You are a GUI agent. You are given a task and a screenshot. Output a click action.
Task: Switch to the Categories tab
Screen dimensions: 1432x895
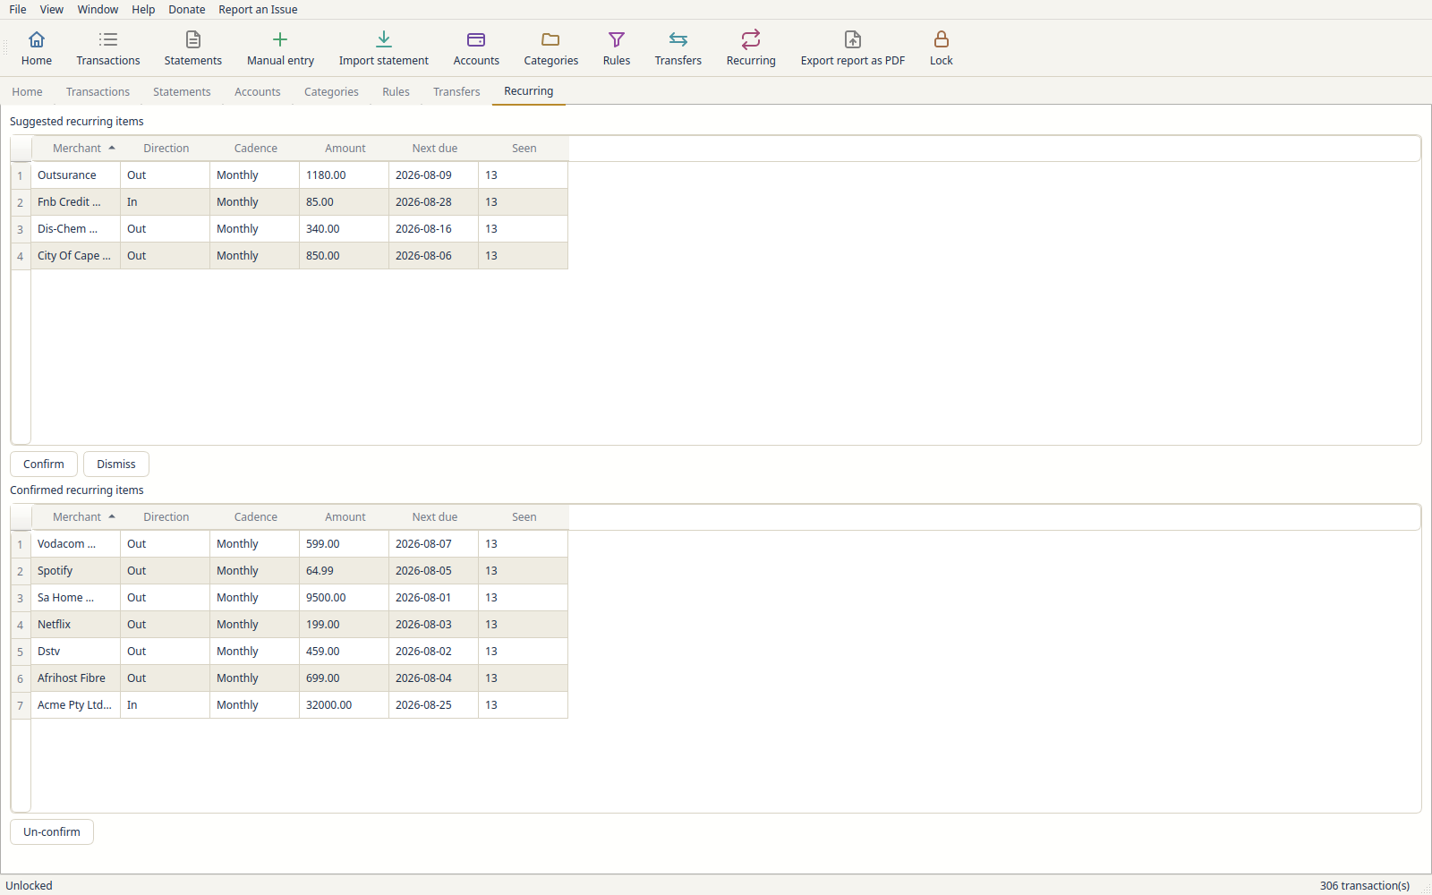pos(331,92)
